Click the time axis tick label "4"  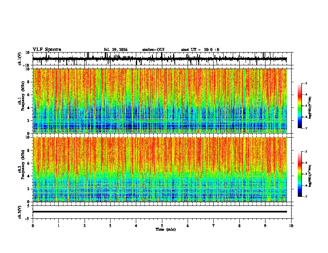click(136, 226)
